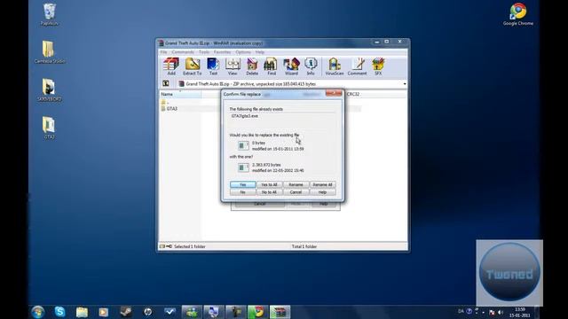Click the 'Total 1 folder' status bar text
568x319 pixels.
point(304,246)
